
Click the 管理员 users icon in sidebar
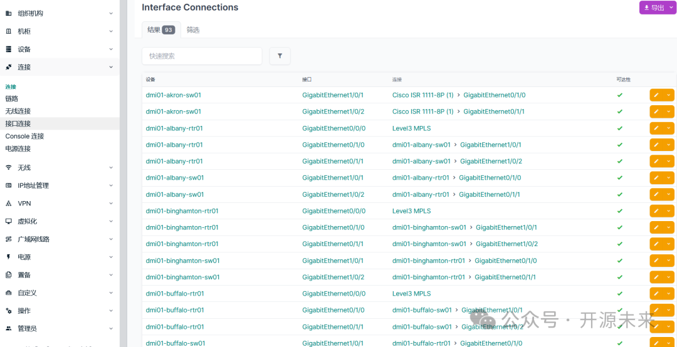[8, 328]
